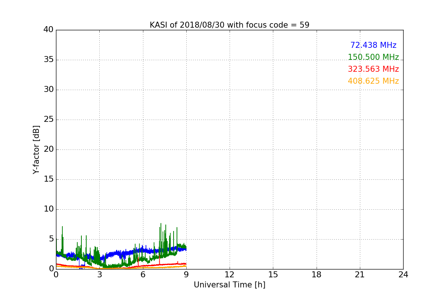Click the y-axis tick label 40
This screenshot has height=299, width=448.
tap(49, 30)
